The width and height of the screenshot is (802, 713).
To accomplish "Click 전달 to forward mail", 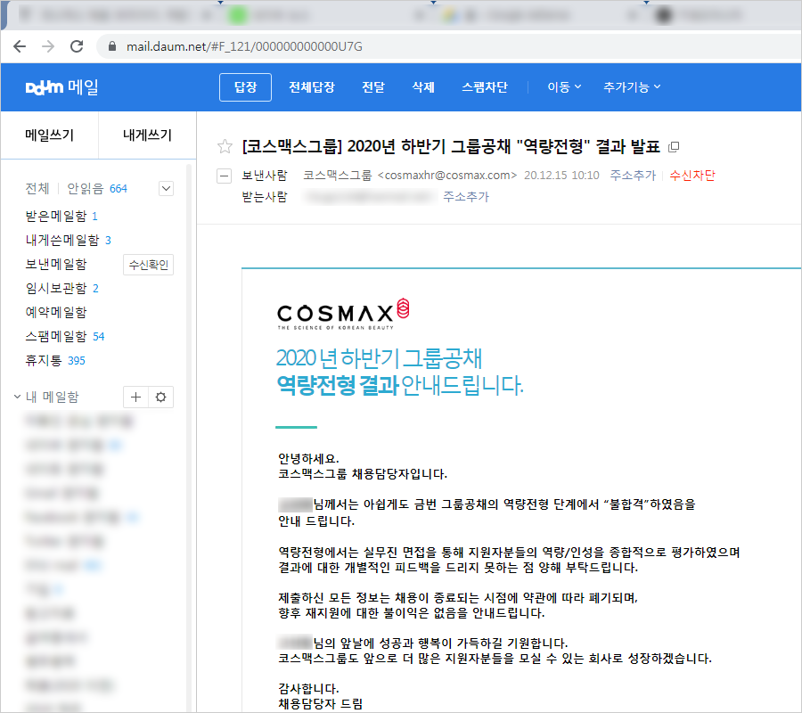I will 373,87.
